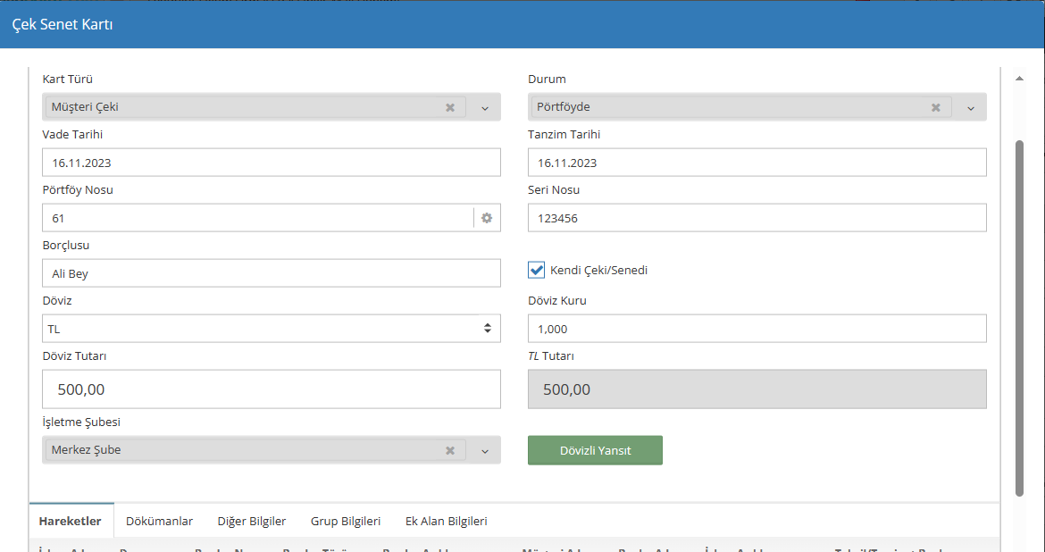The image size is (1045, 552).
Task: Open the Dökümanlar tab
Action: click(159, 521)
